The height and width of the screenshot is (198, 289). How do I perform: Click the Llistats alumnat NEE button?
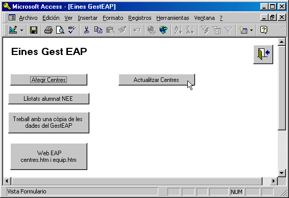coord(49,99)
